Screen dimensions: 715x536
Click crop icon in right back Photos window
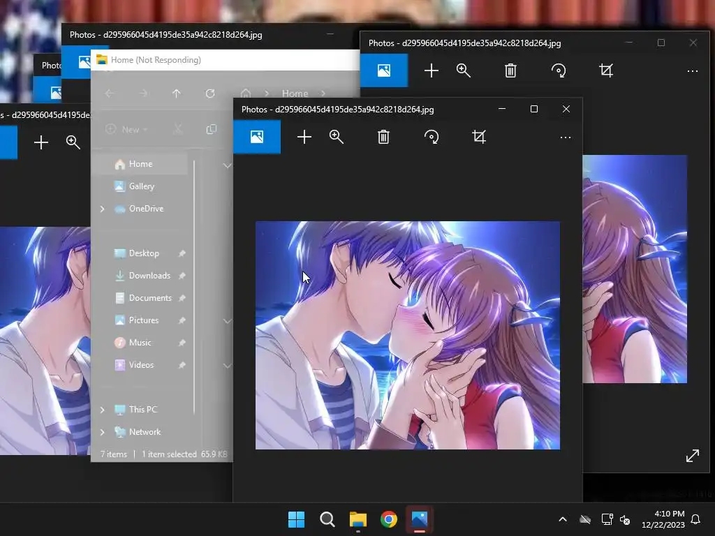(606, 70)
